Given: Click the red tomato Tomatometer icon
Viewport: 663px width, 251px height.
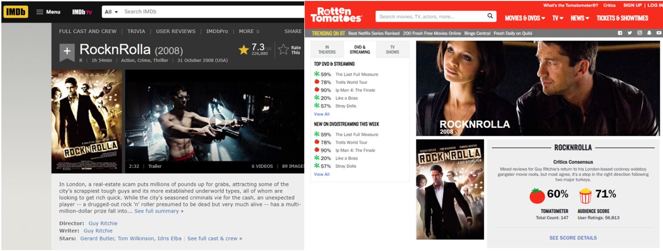Looking at the screenshot, I should (537, 196).
